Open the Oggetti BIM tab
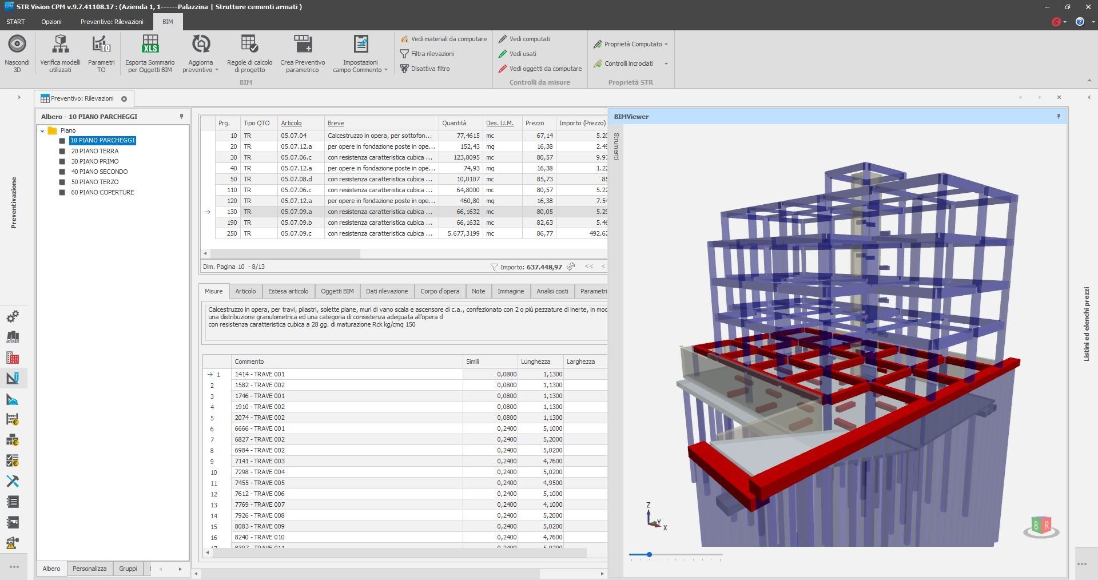Screen dimensions: 1098x580 [x=337, y=291]
